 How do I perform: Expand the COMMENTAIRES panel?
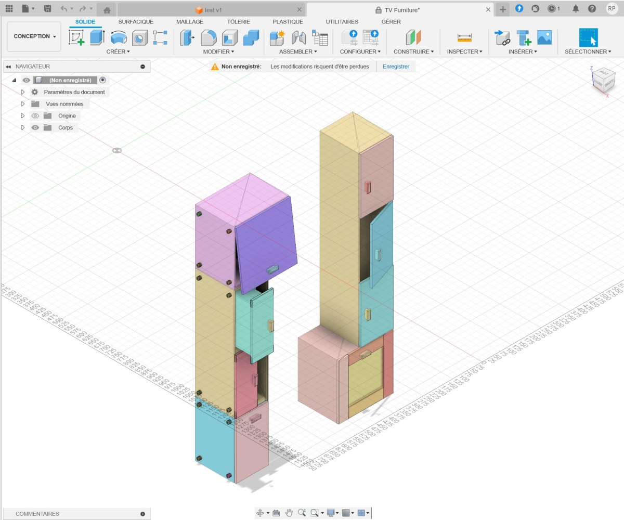pyautogui.click(x=142, y=514)
